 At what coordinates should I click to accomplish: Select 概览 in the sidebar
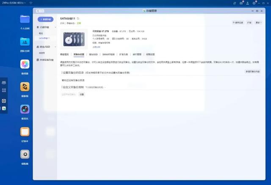(x=41, y=33)
